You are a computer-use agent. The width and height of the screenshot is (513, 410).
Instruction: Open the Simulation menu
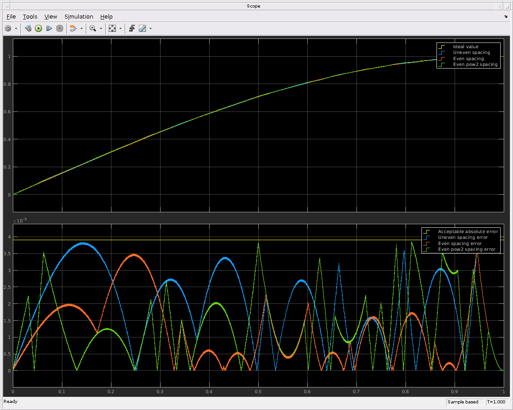(79, 16)
